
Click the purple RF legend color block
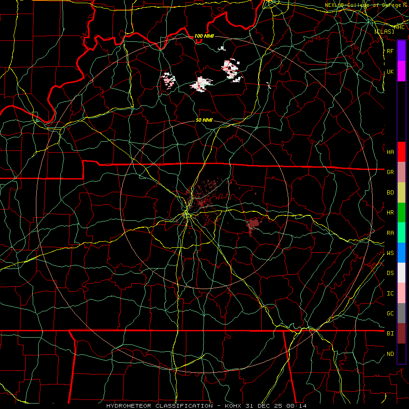coord(401,51)
